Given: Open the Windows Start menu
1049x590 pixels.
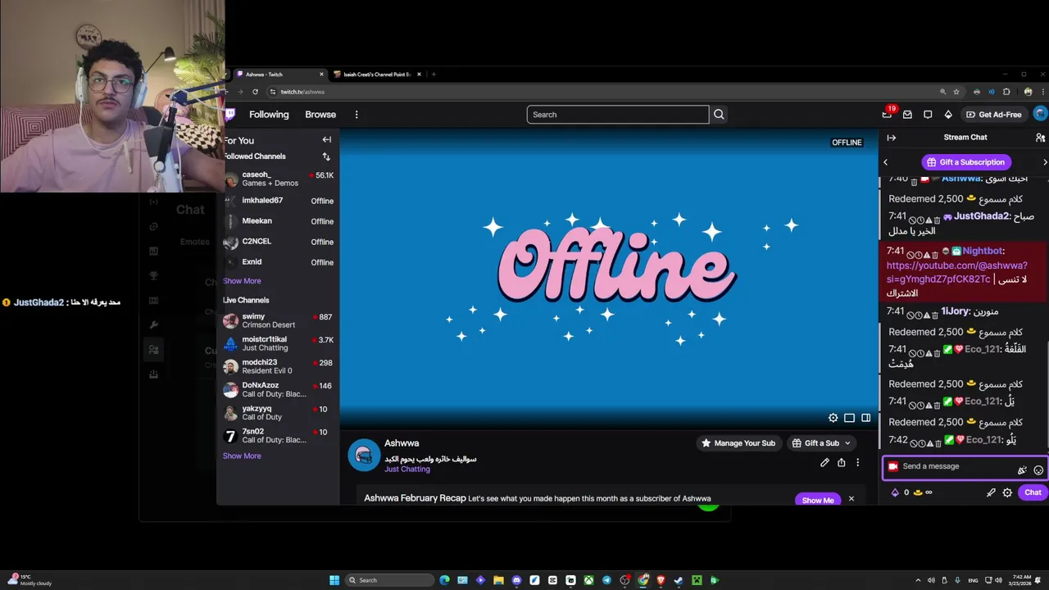Looking at the screenshot, I should point(334,580).
